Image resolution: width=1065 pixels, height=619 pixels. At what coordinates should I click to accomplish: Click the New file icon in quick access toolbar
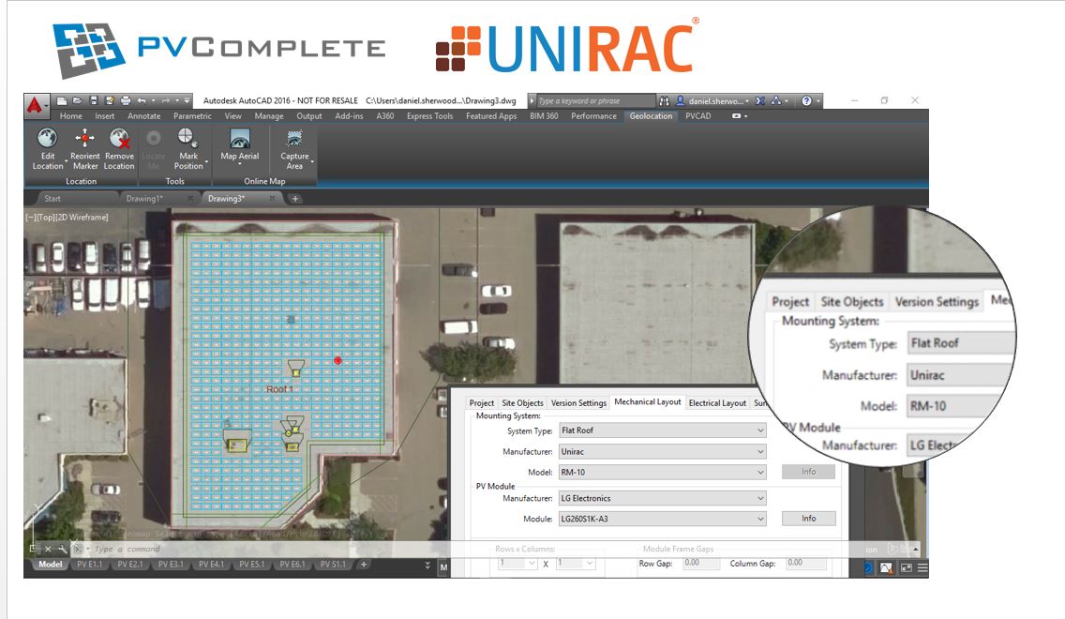[61, 100]
